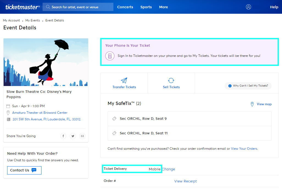This screenshot has height=194, width=282.
Task: Open the Mary Poppins event thumbnail
Action: pos(46,62)
